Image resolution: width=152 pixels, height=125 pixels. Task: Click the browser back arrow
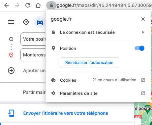(7, 5)
